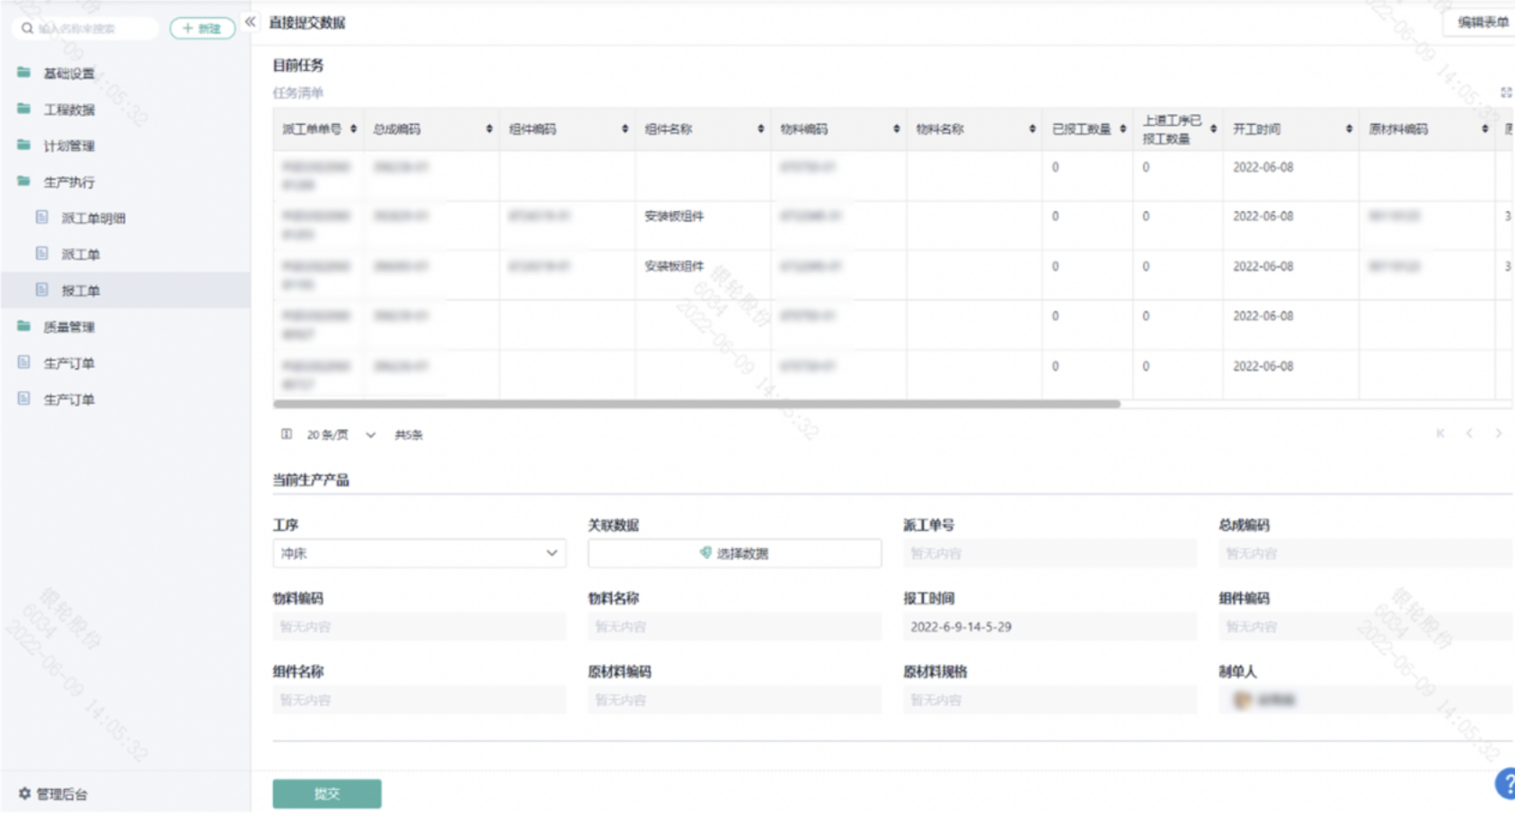
Task: Click the 提交 submit button
Action: [327, 793]
